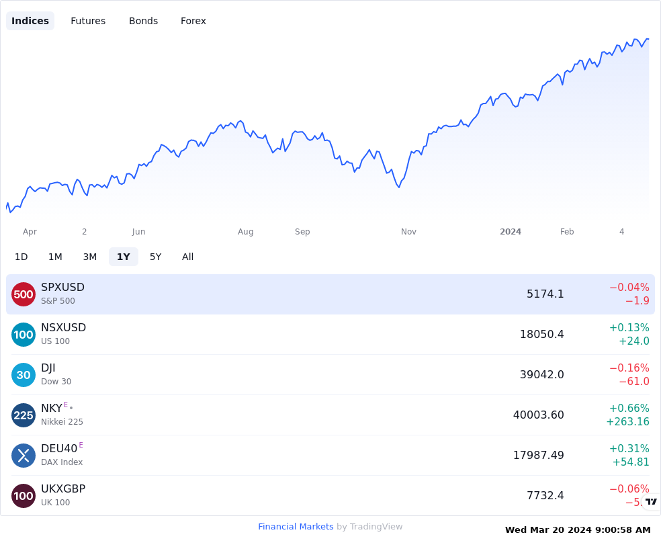Click the Aug label on chart axis
This screenshot has height=551, width=661.
tap(245, 232)
